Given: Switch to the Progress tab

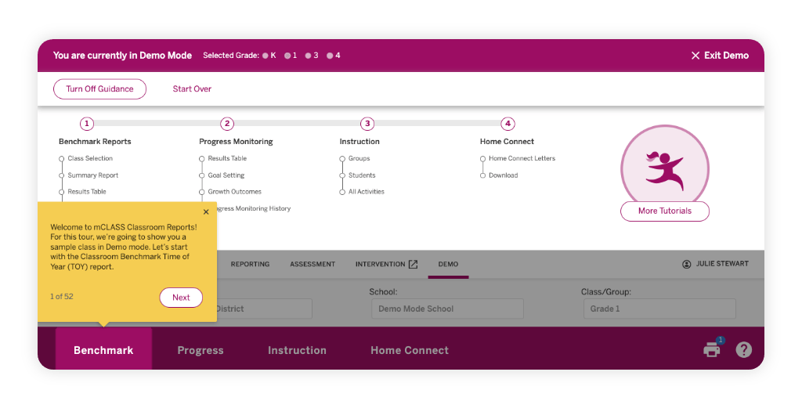Looking at the screenshot, I should pyautogui.click(x=200, y=350).
